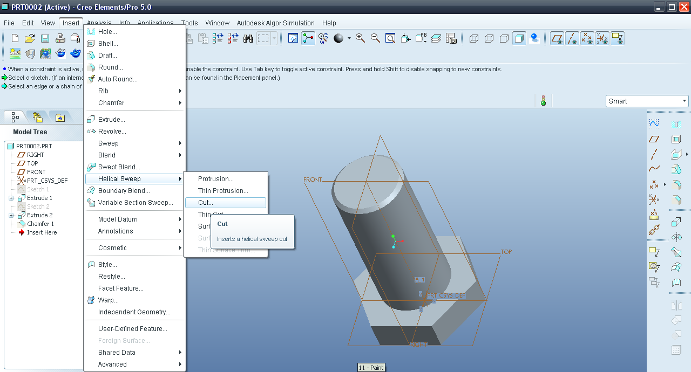
Task: Create a new file with the New icon
Action: [15, 38]
